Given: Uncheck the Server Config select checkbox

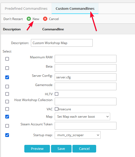Looking at the screenshot, I should click(7, 77).
